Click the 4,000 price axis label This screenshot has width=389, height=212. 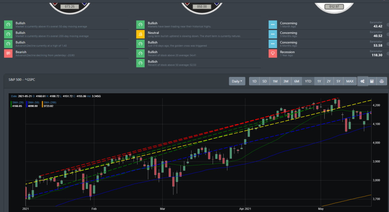point(376,143)
